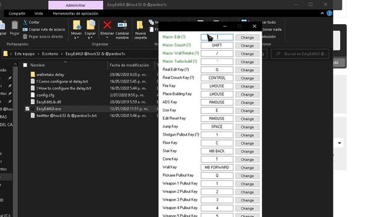Click the Nueva carpeta icon
Viewport: 386px width, 217px height.
(140, 25)
